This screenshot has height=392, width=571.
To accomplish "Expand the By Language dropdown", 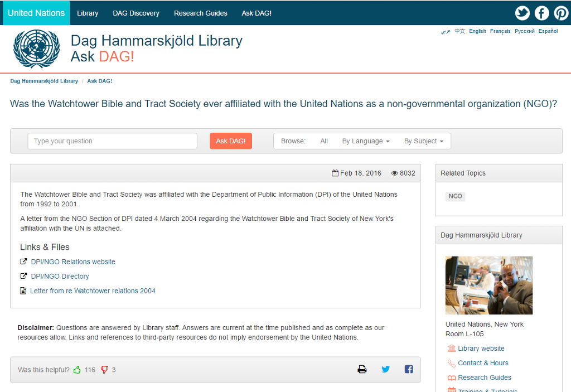I will tap(366, 141).
